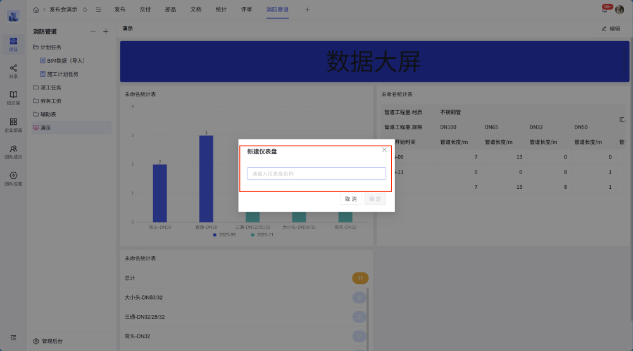Click the user avatar at top right

click(x=619, y=10)
